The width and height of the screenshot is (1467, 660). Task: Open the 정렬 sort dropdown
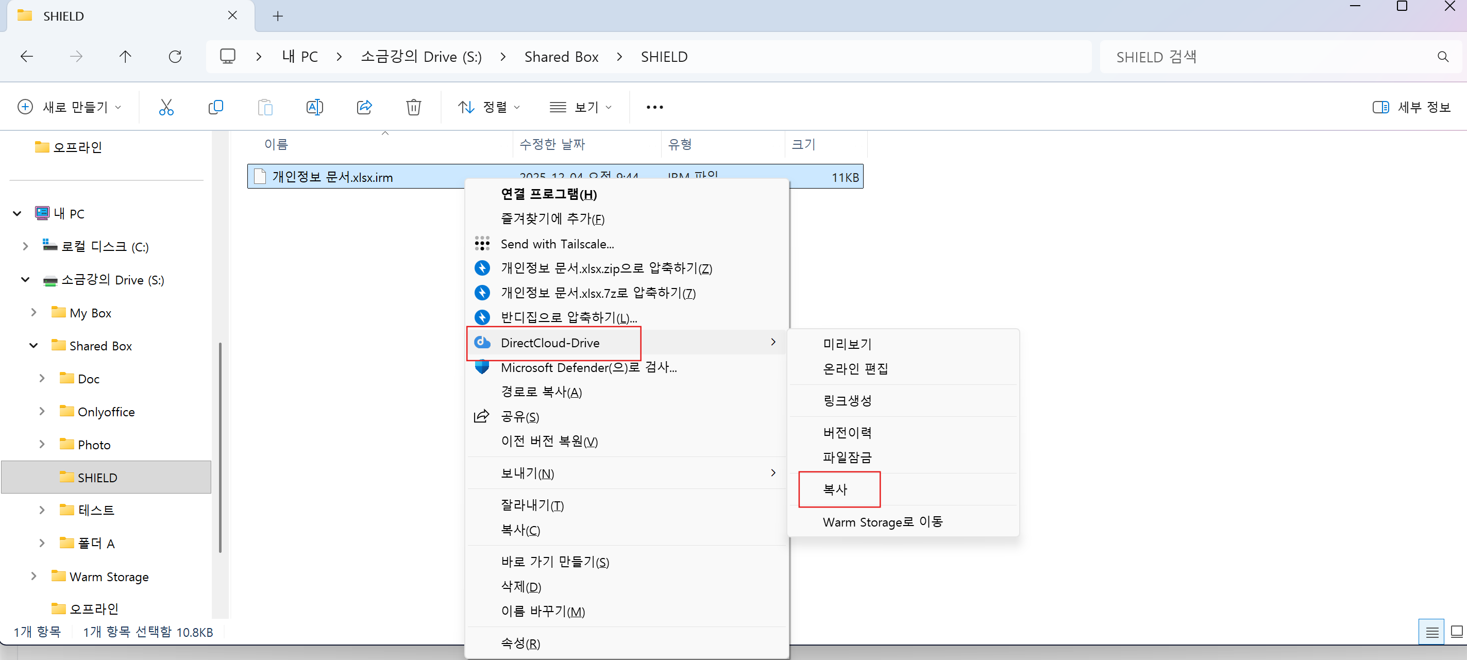coord(488,107)
